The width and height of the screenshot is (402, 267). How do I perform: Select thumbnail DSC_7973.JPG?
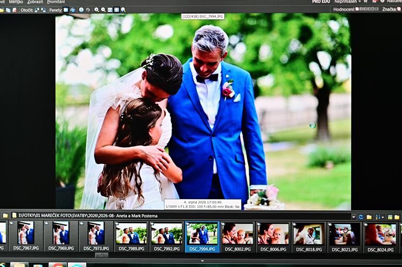pyautogui.click(x=96, y=237)
